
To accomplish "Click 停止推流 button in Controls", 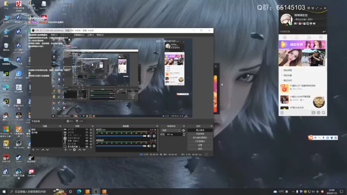I will (200, 130).
